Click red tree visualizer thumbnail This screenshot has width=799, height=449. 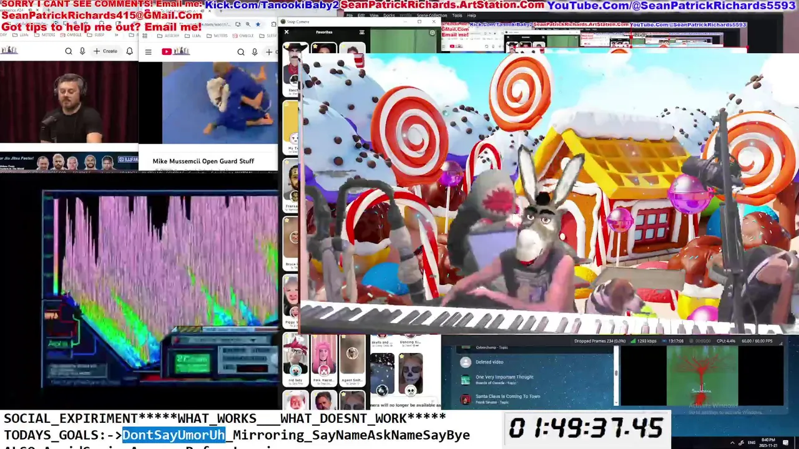(x=702, y=375)
